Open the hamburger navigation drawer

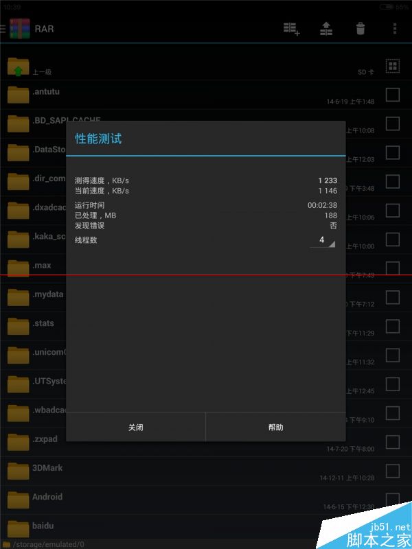pyautogui.click(x=3, y=29)
